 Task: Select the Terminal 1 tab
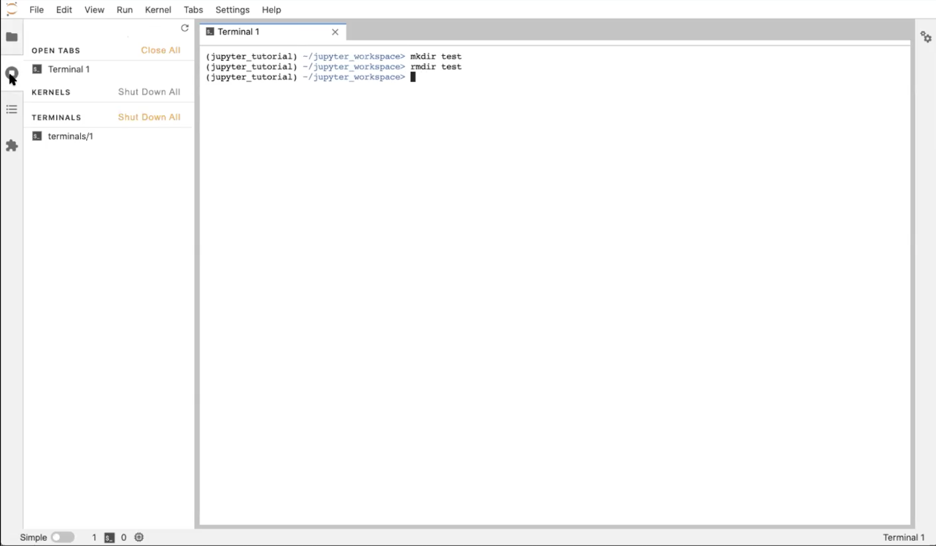(239, 32)
